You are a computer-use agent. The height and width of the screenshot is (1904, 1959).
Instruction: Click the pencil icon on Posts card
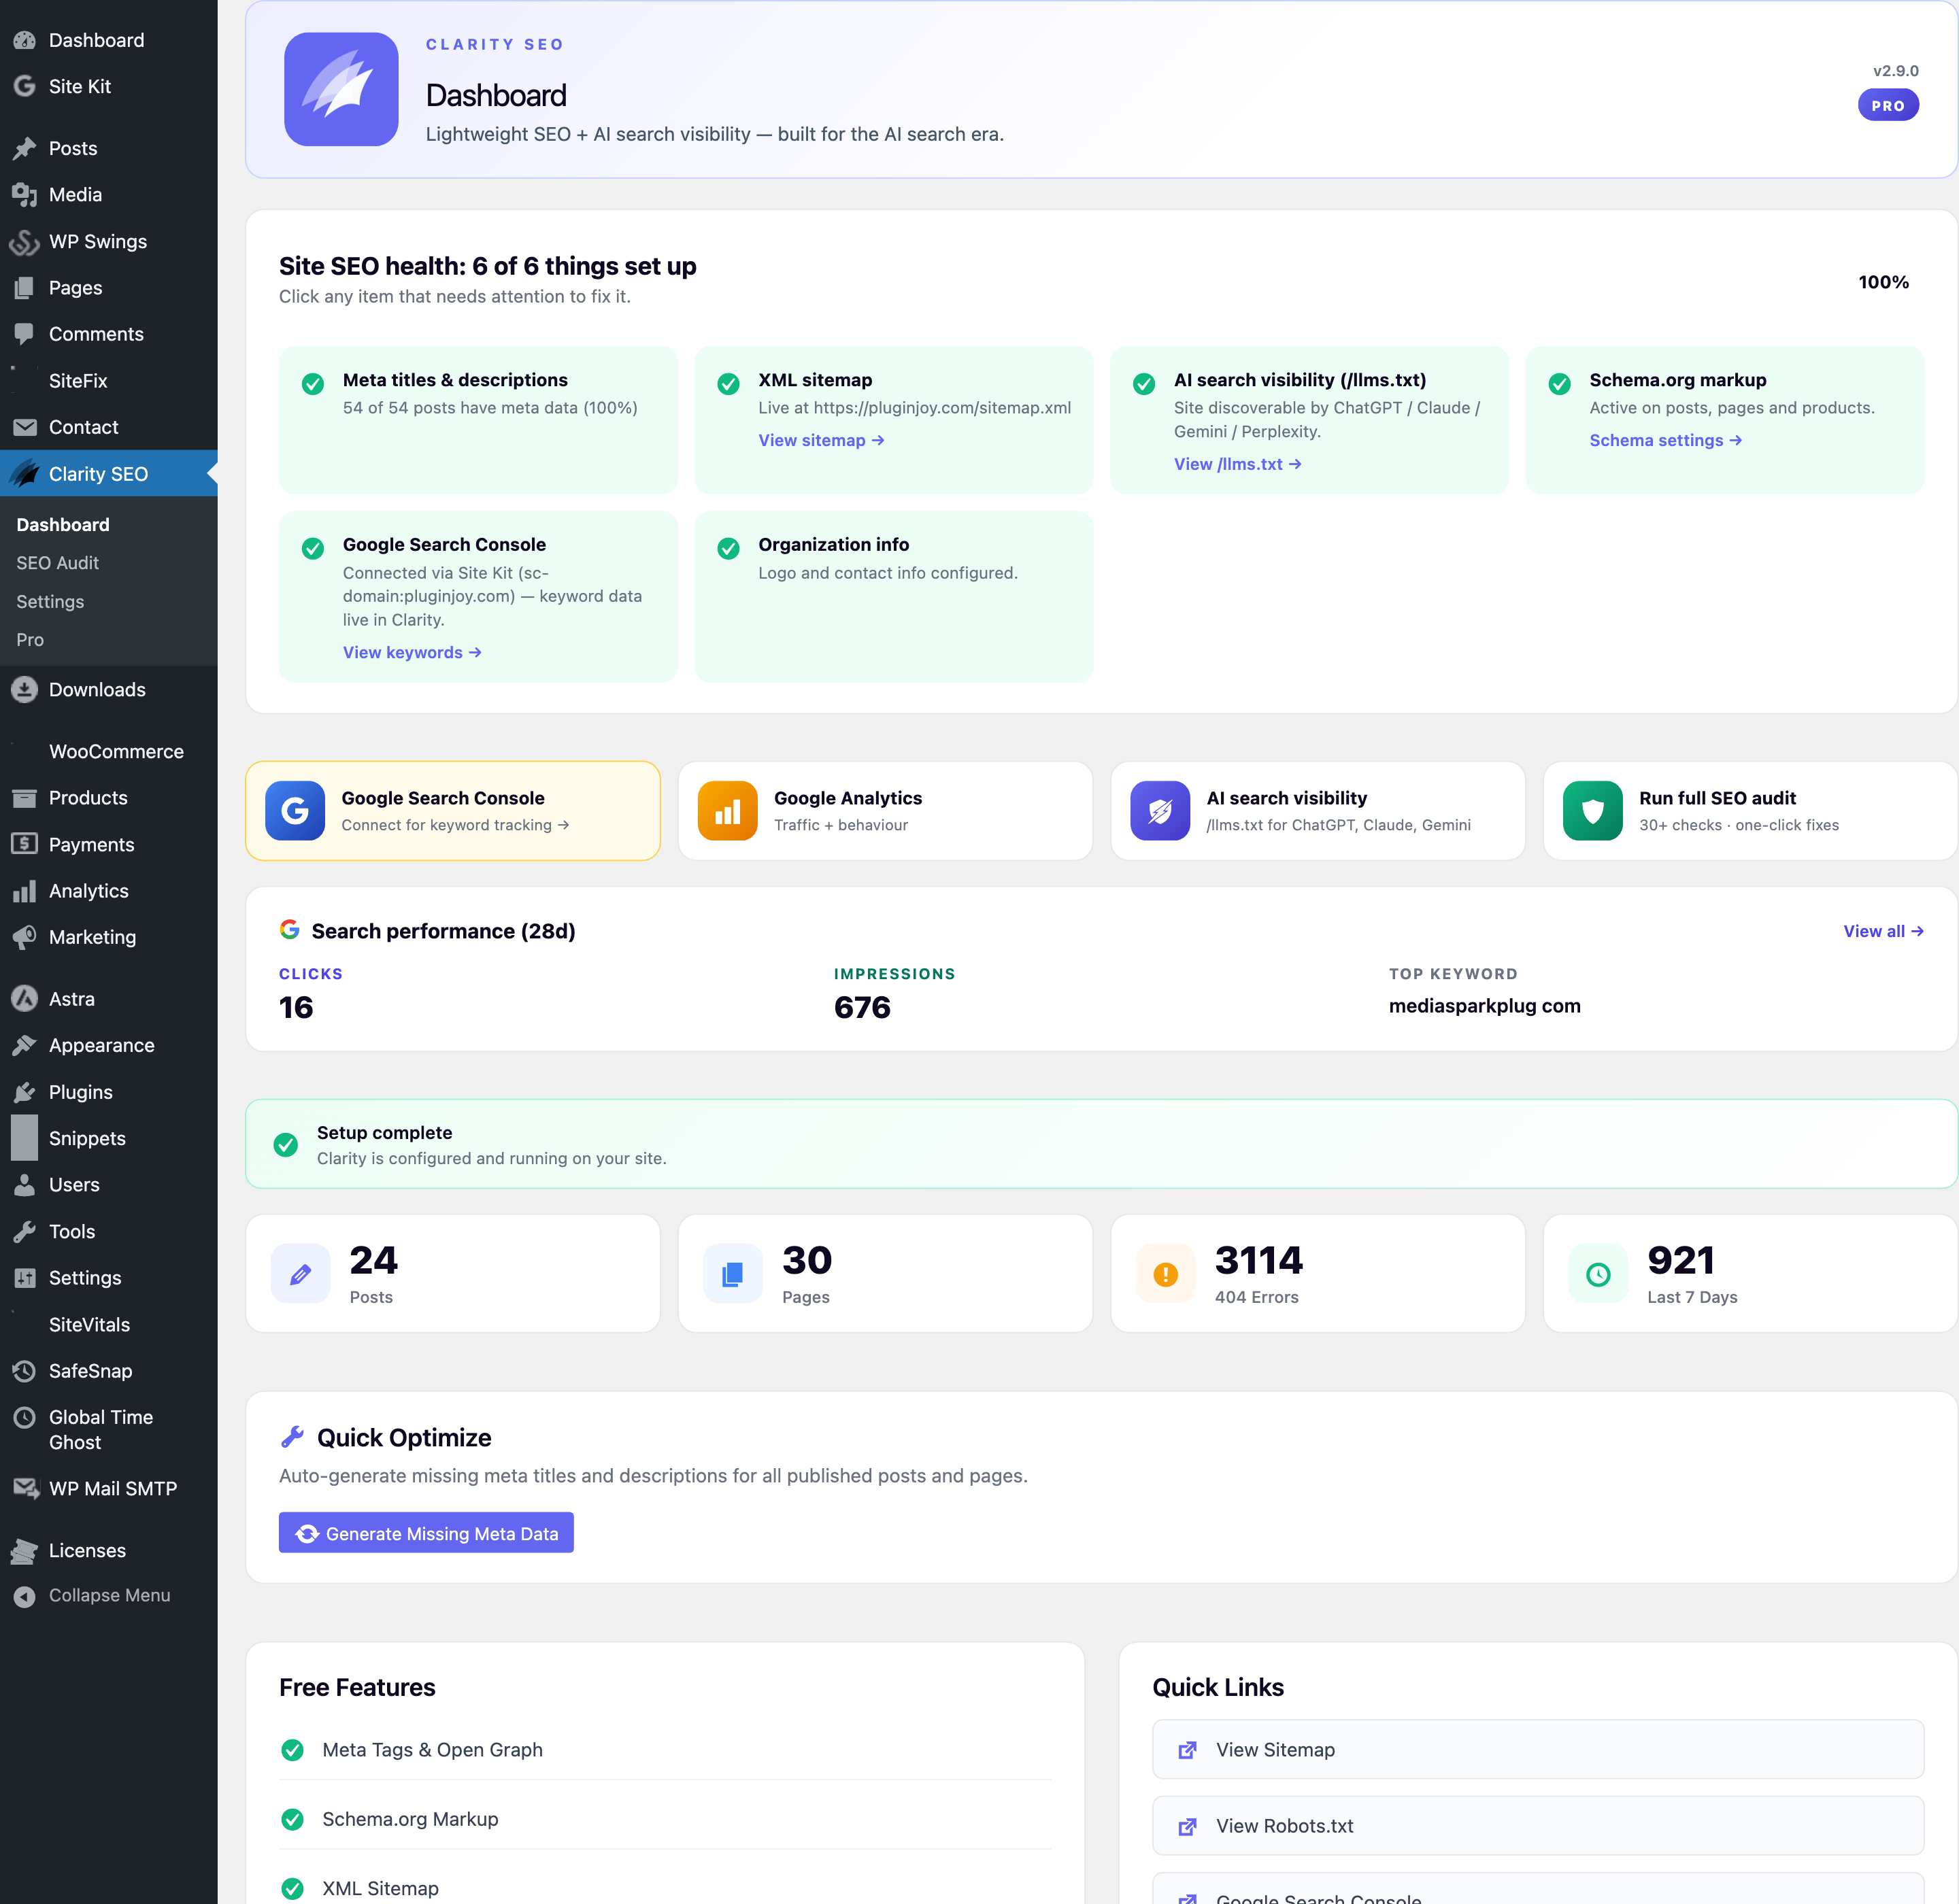pos(300,1274)
